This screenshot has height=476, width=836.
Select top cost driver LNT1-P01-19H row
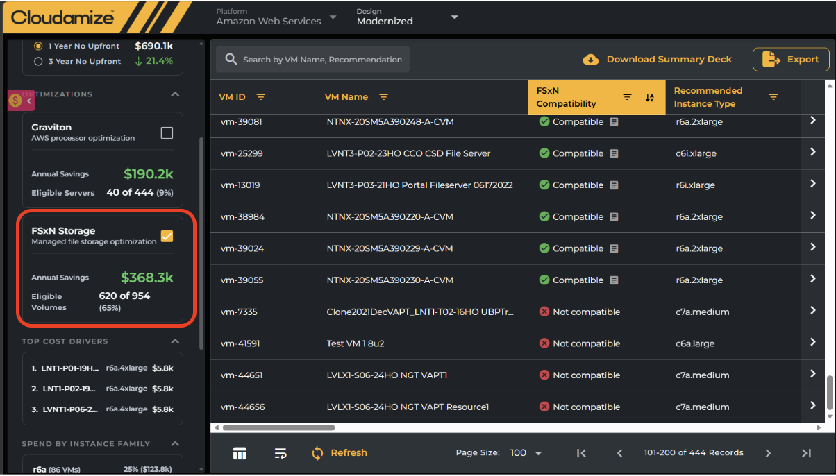click(102, 368)
